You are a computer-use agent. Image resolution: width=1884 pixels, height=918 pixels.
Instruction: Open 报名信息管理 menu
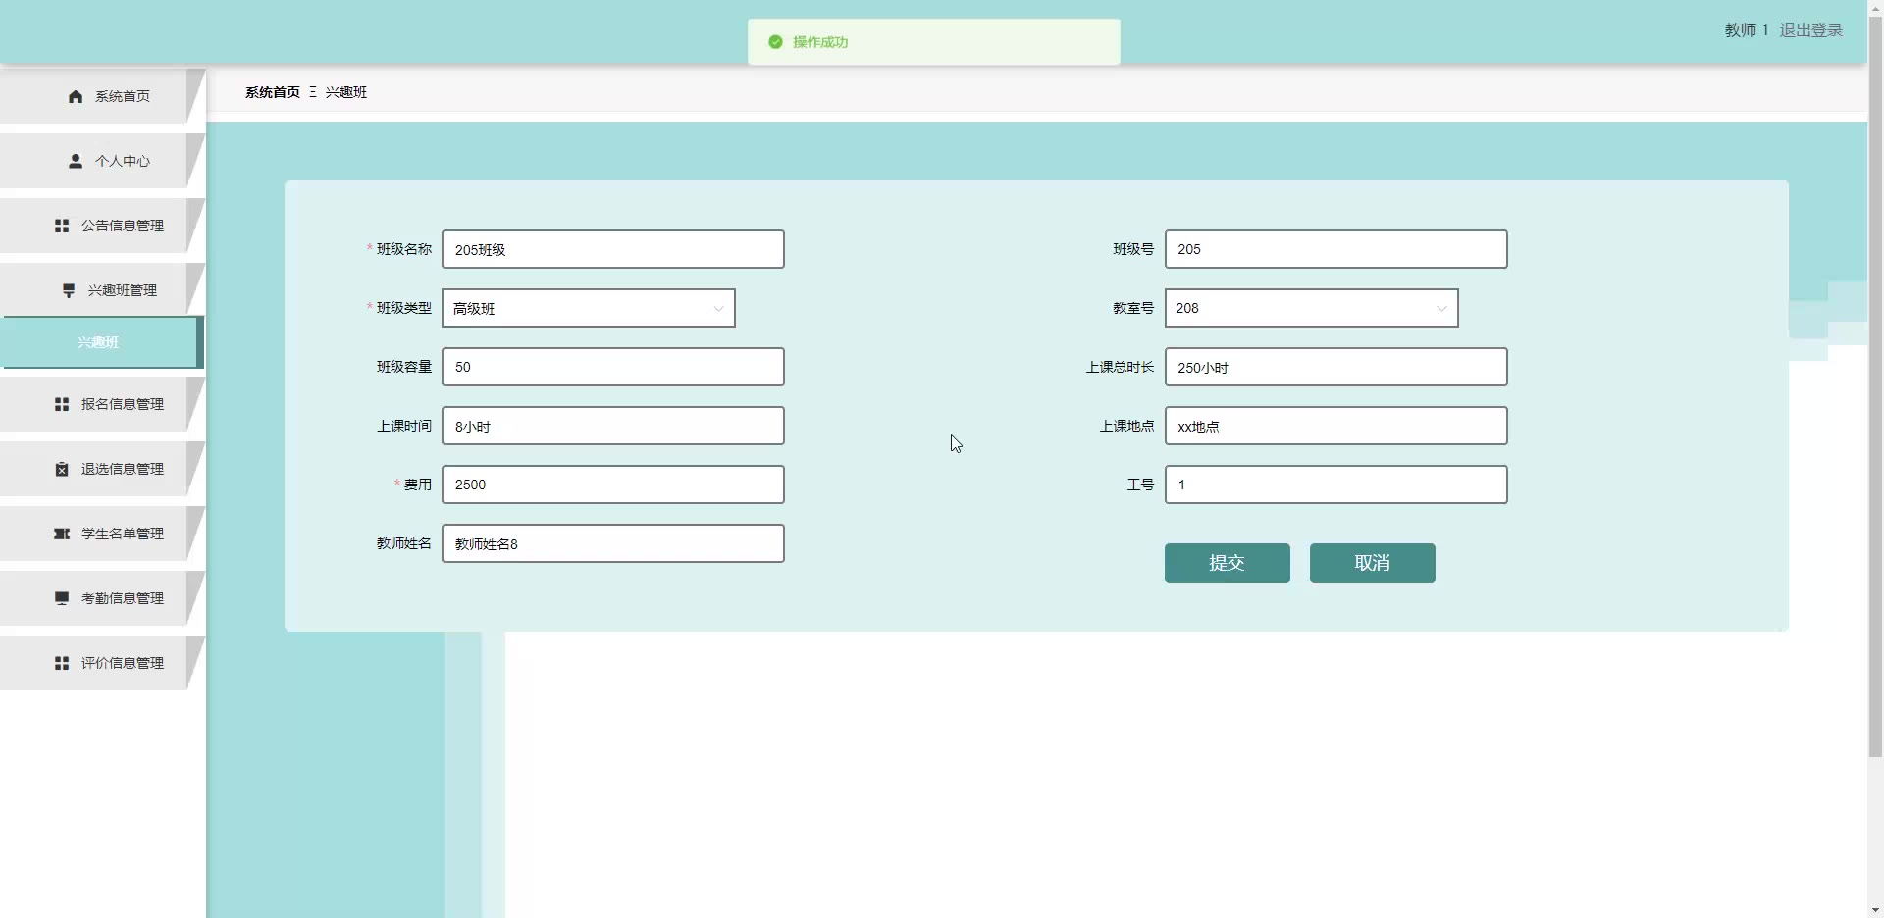(102, 404)
